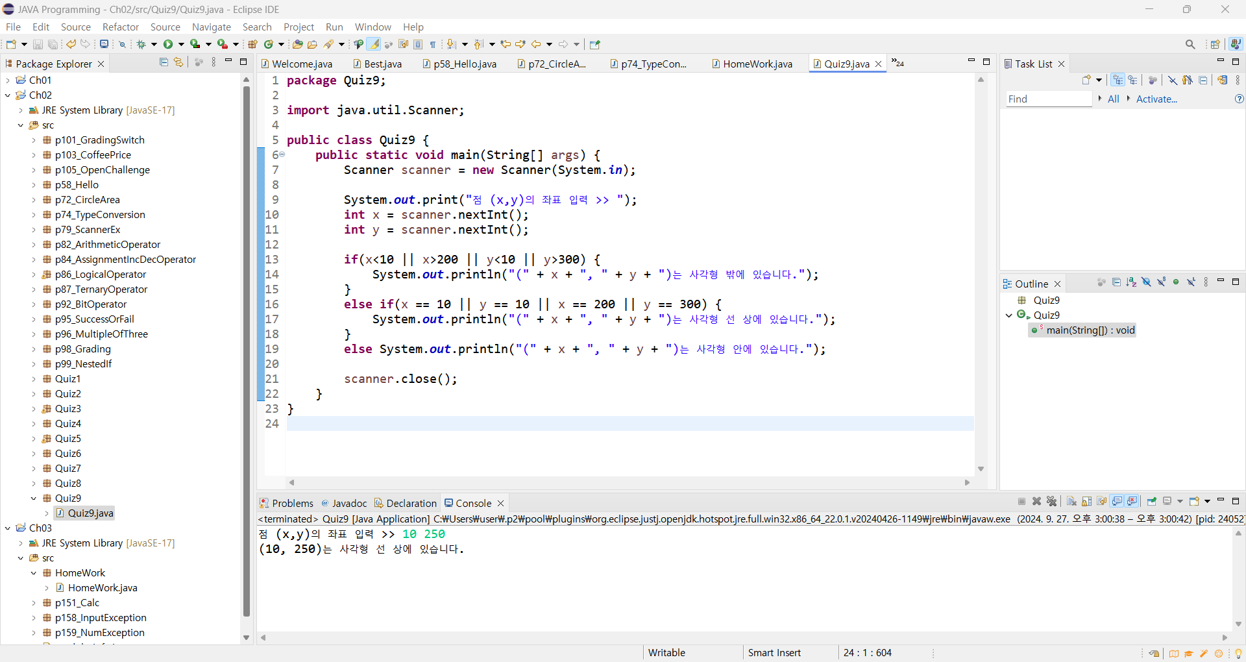
Task: Launch Debug using the bug icon
Action: pos(141,44)
